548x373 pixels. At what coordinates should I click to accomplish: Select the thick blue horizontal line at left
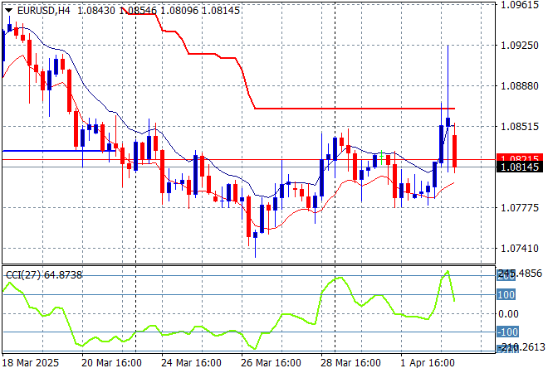50,151
